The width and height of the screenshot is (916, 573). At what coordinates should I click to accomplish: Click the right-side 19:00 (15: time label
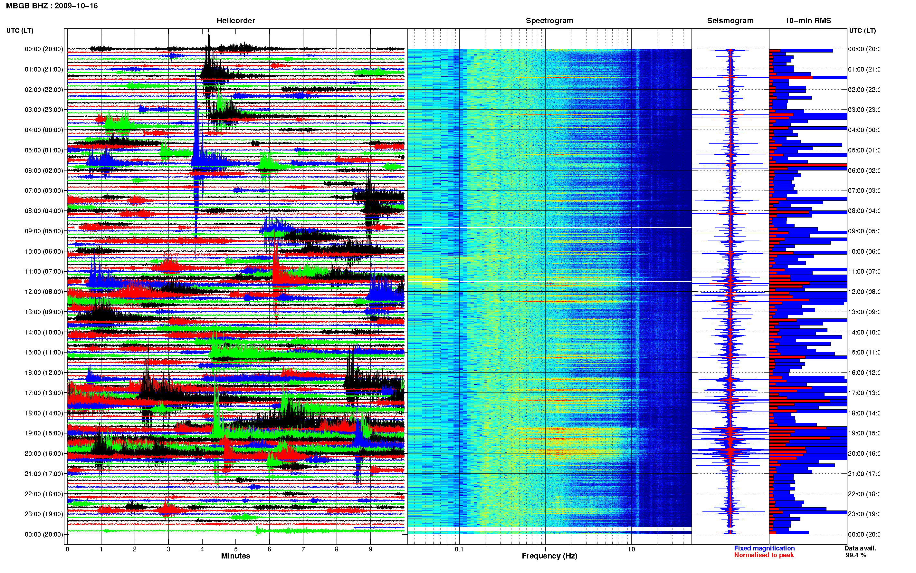[x=864, y=433]
